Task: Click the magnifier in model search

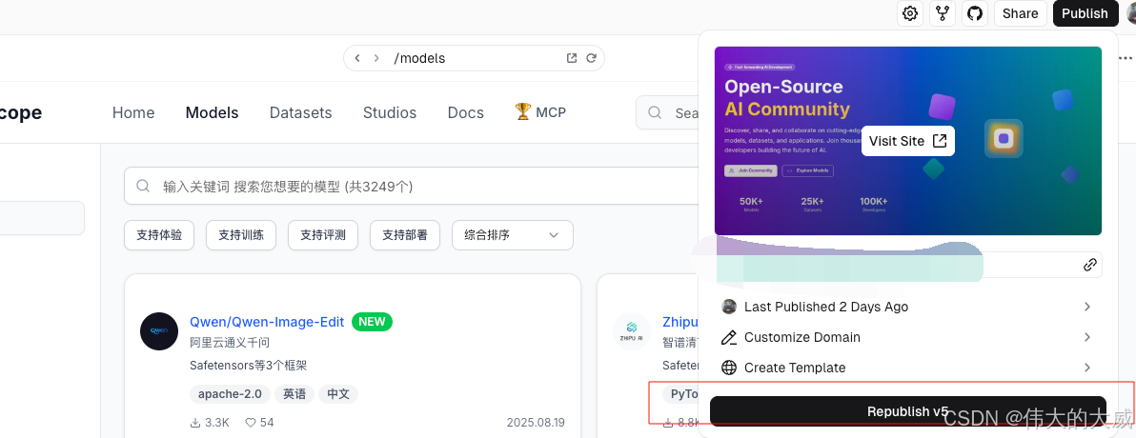Action: click(143, 186)
